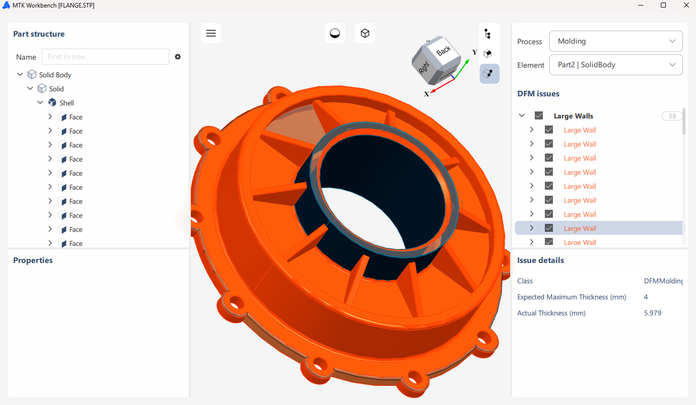Open the hamburger menu above the viewport

(211, 33)
